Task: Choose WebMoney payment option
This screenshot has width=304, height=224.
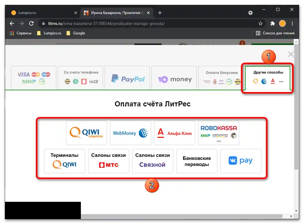Action: point(130,133)
